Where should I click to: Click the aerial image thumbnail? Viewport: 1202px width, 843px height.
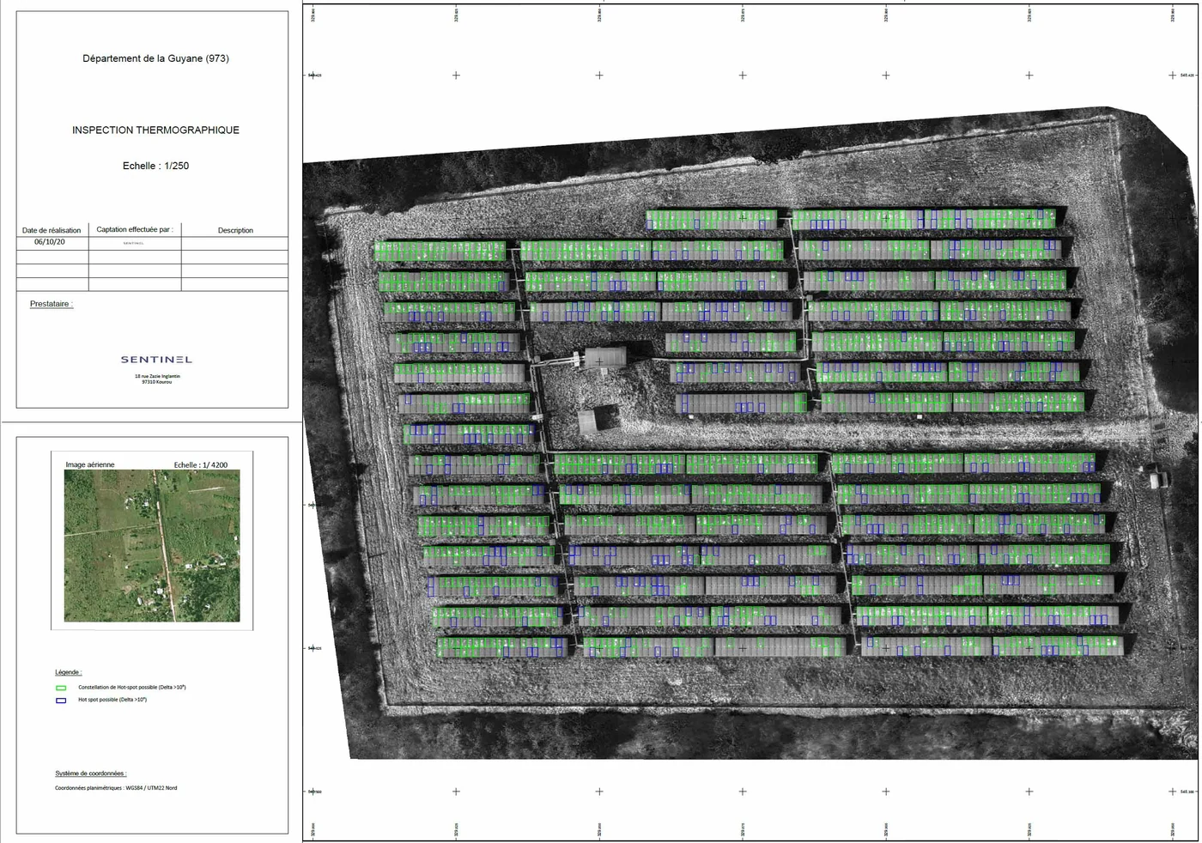[152, 546]
